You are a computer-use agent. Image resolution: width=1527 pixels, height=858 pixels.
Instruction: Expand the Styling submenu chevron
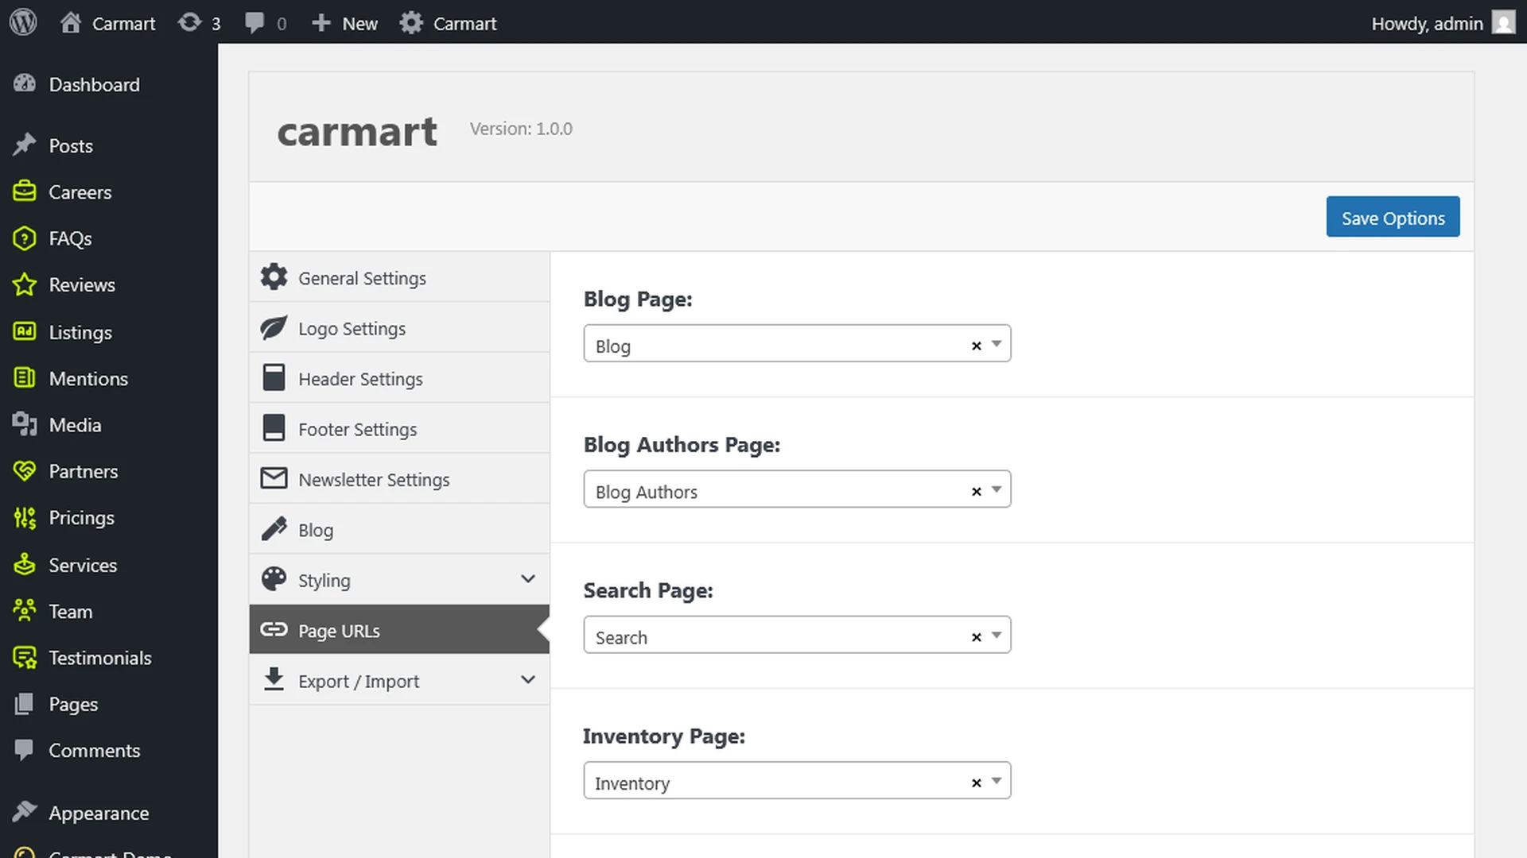[528, 579]
